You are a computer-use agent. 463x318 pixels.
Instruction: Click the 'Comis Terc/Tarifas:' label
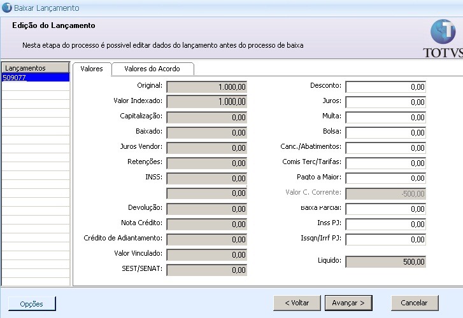click(312, 162)
